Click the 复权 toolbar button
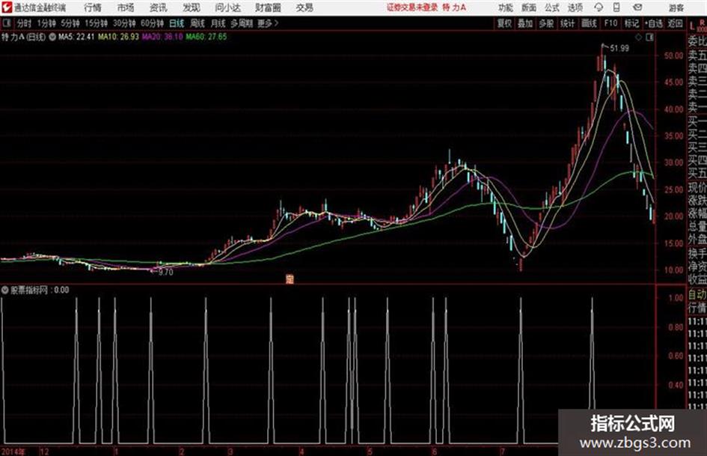 pyautogui.click(x=504, y=23)
